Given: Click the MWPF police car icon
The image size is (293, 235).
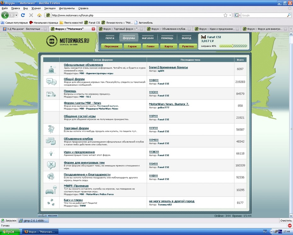Looking at the screenshot, I should pyautogui.click(x=51, y=190).
